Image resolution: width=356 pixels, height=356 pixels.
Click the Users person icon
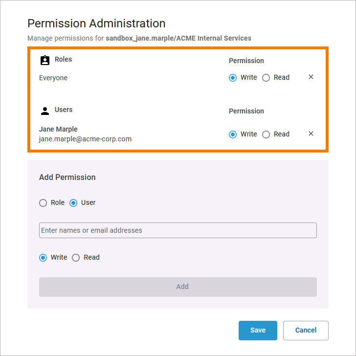[x=45, y=111]
